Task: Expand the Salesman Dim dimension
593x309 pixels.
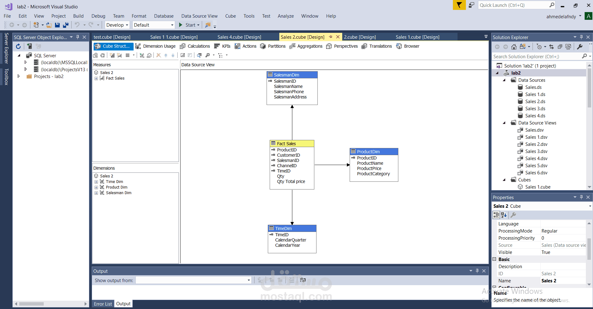Action: [x=96, y=193]
